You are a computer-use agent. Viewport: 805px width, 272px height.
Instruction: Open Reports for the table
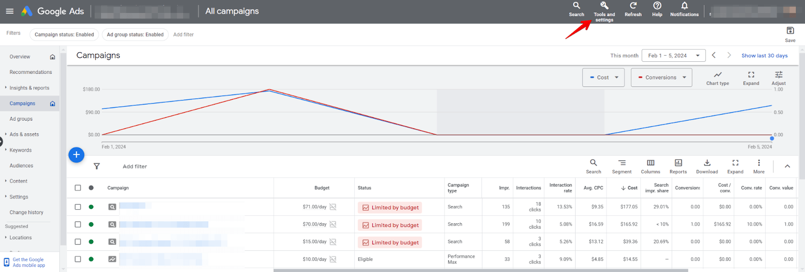click(x=678, y=166)
